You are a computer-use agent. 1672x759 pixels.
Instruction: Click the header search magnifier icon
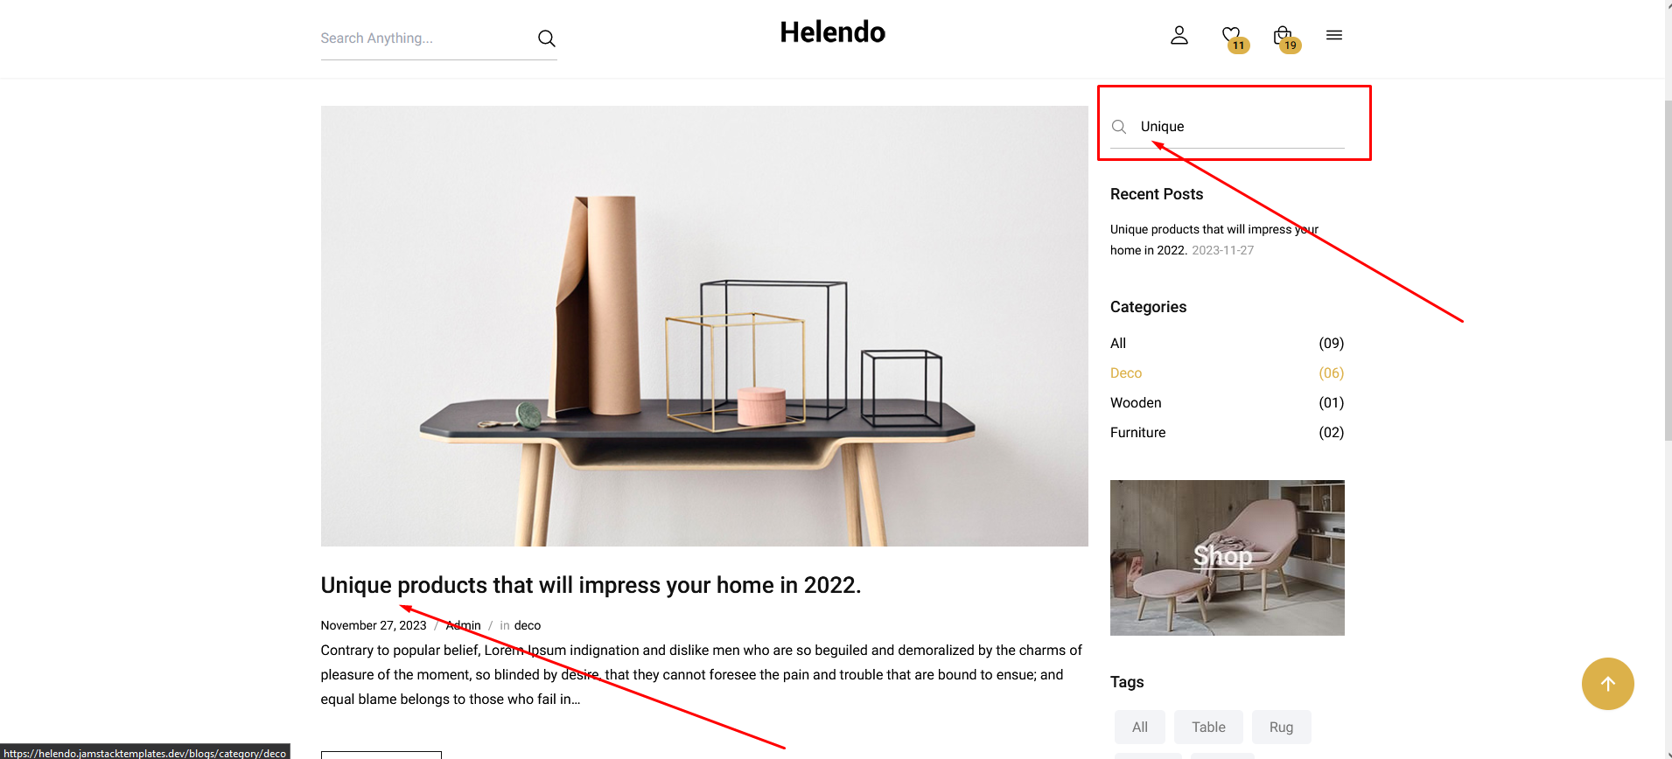coord(547,38)
